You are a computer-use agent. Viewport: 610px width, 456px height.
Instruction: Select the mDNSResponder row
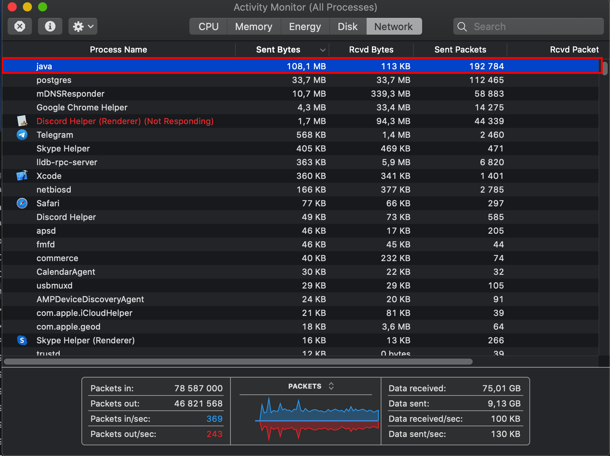300,94
